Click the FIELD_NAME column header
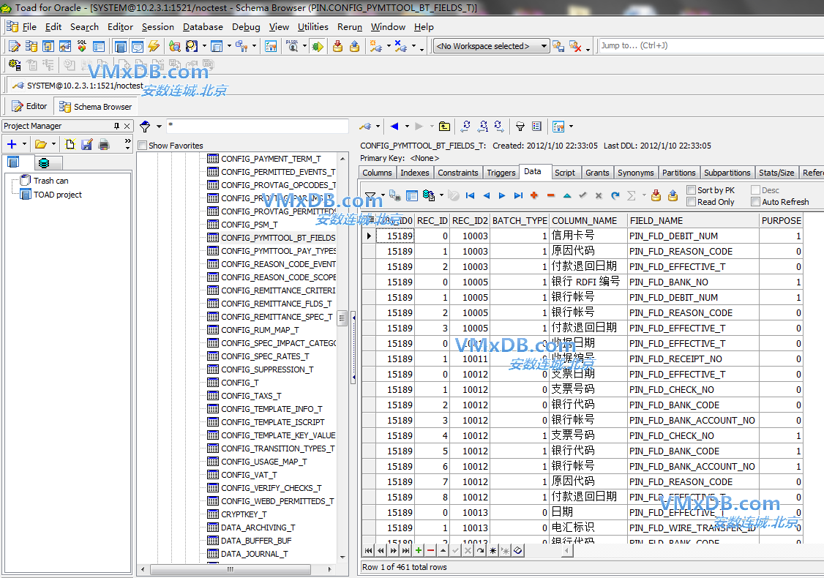824x578 pixels. coord(694,221)
